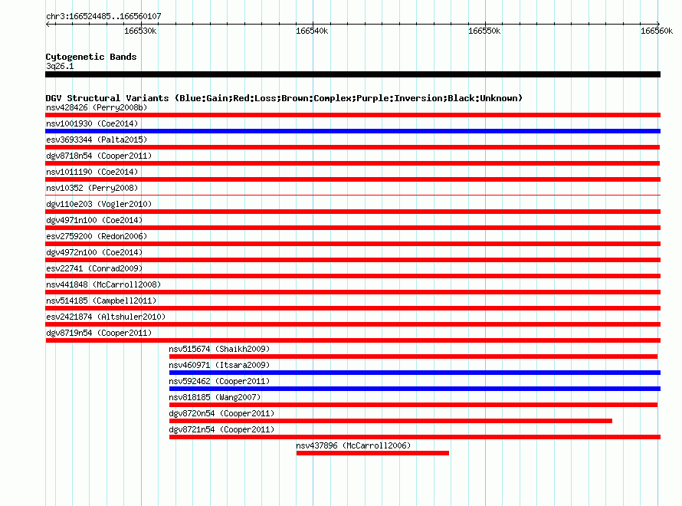Open the nsv460971 (Itsara2009) label
Viewport: 682px width, 506px height.
[x=219, y=365]
